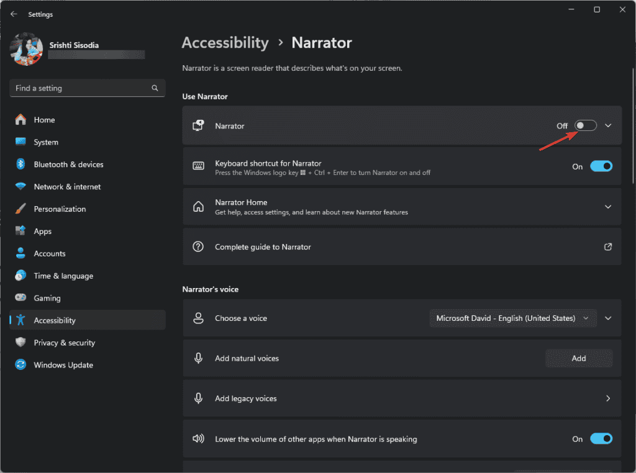Click the Privacy & security shield icon

coord(20,343)
